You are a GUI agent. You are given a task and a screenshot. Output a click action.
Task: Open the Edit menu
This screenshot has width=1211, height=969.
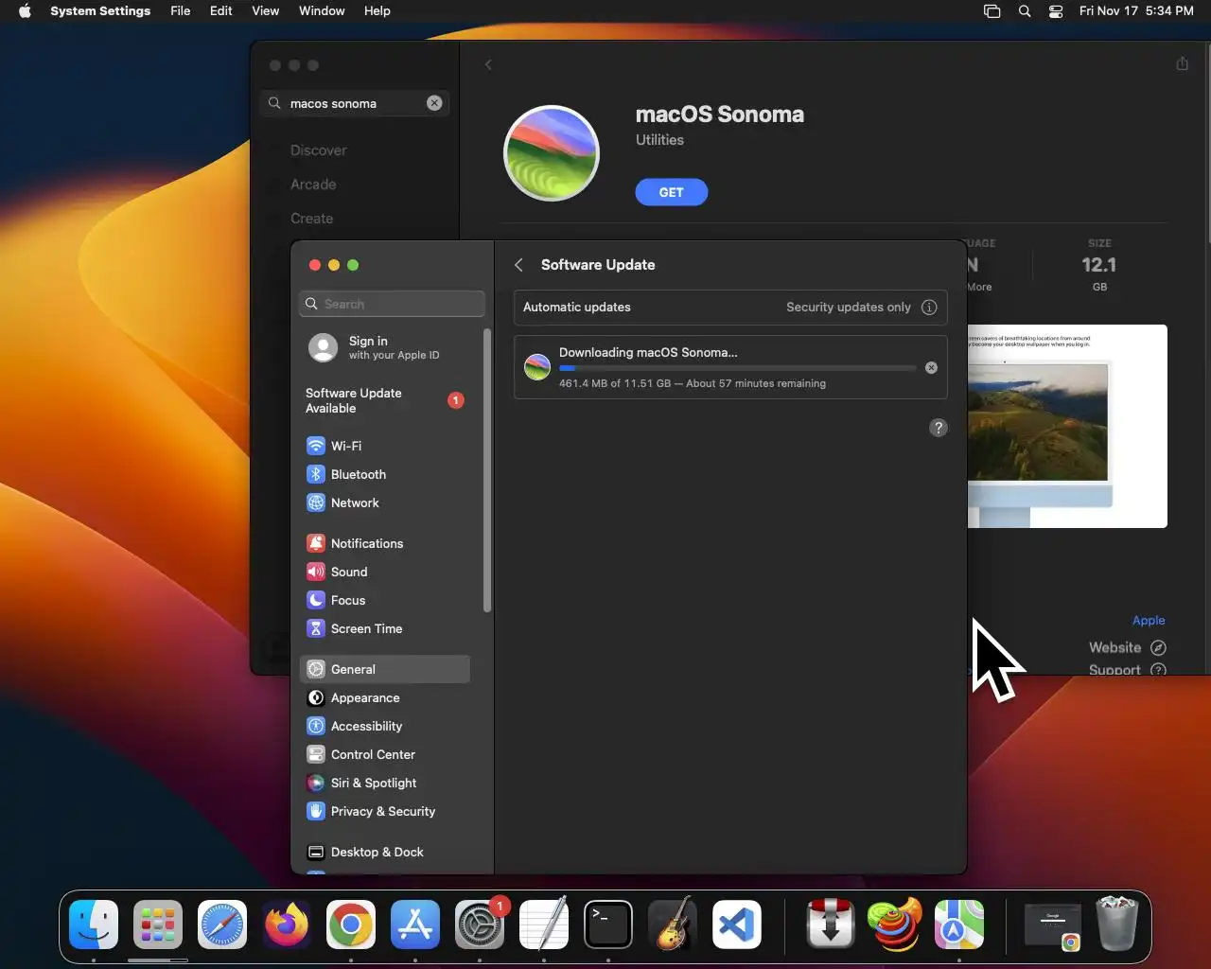pyautogui.click(x=220, y=10)
